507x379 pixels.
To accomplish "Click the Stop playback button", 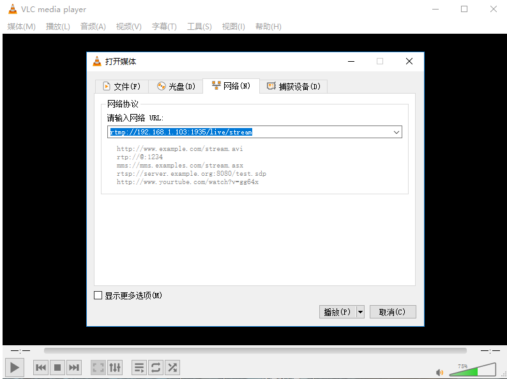I will pos(57,368).
